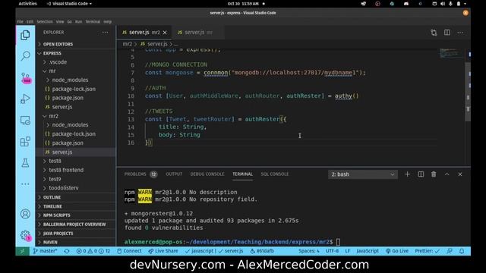Expand .vscode folder

coord(76,62)
